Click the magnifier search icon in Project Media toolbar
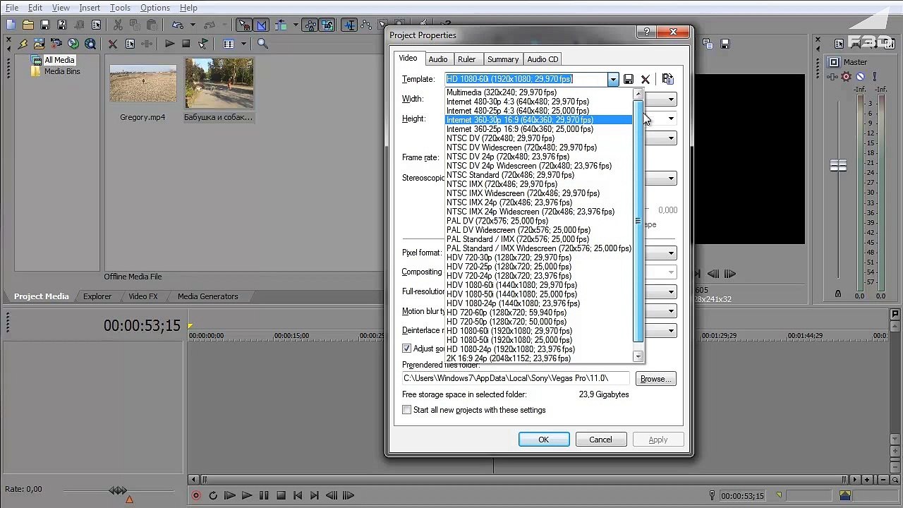903x508 pixels. tap(262, 44)
